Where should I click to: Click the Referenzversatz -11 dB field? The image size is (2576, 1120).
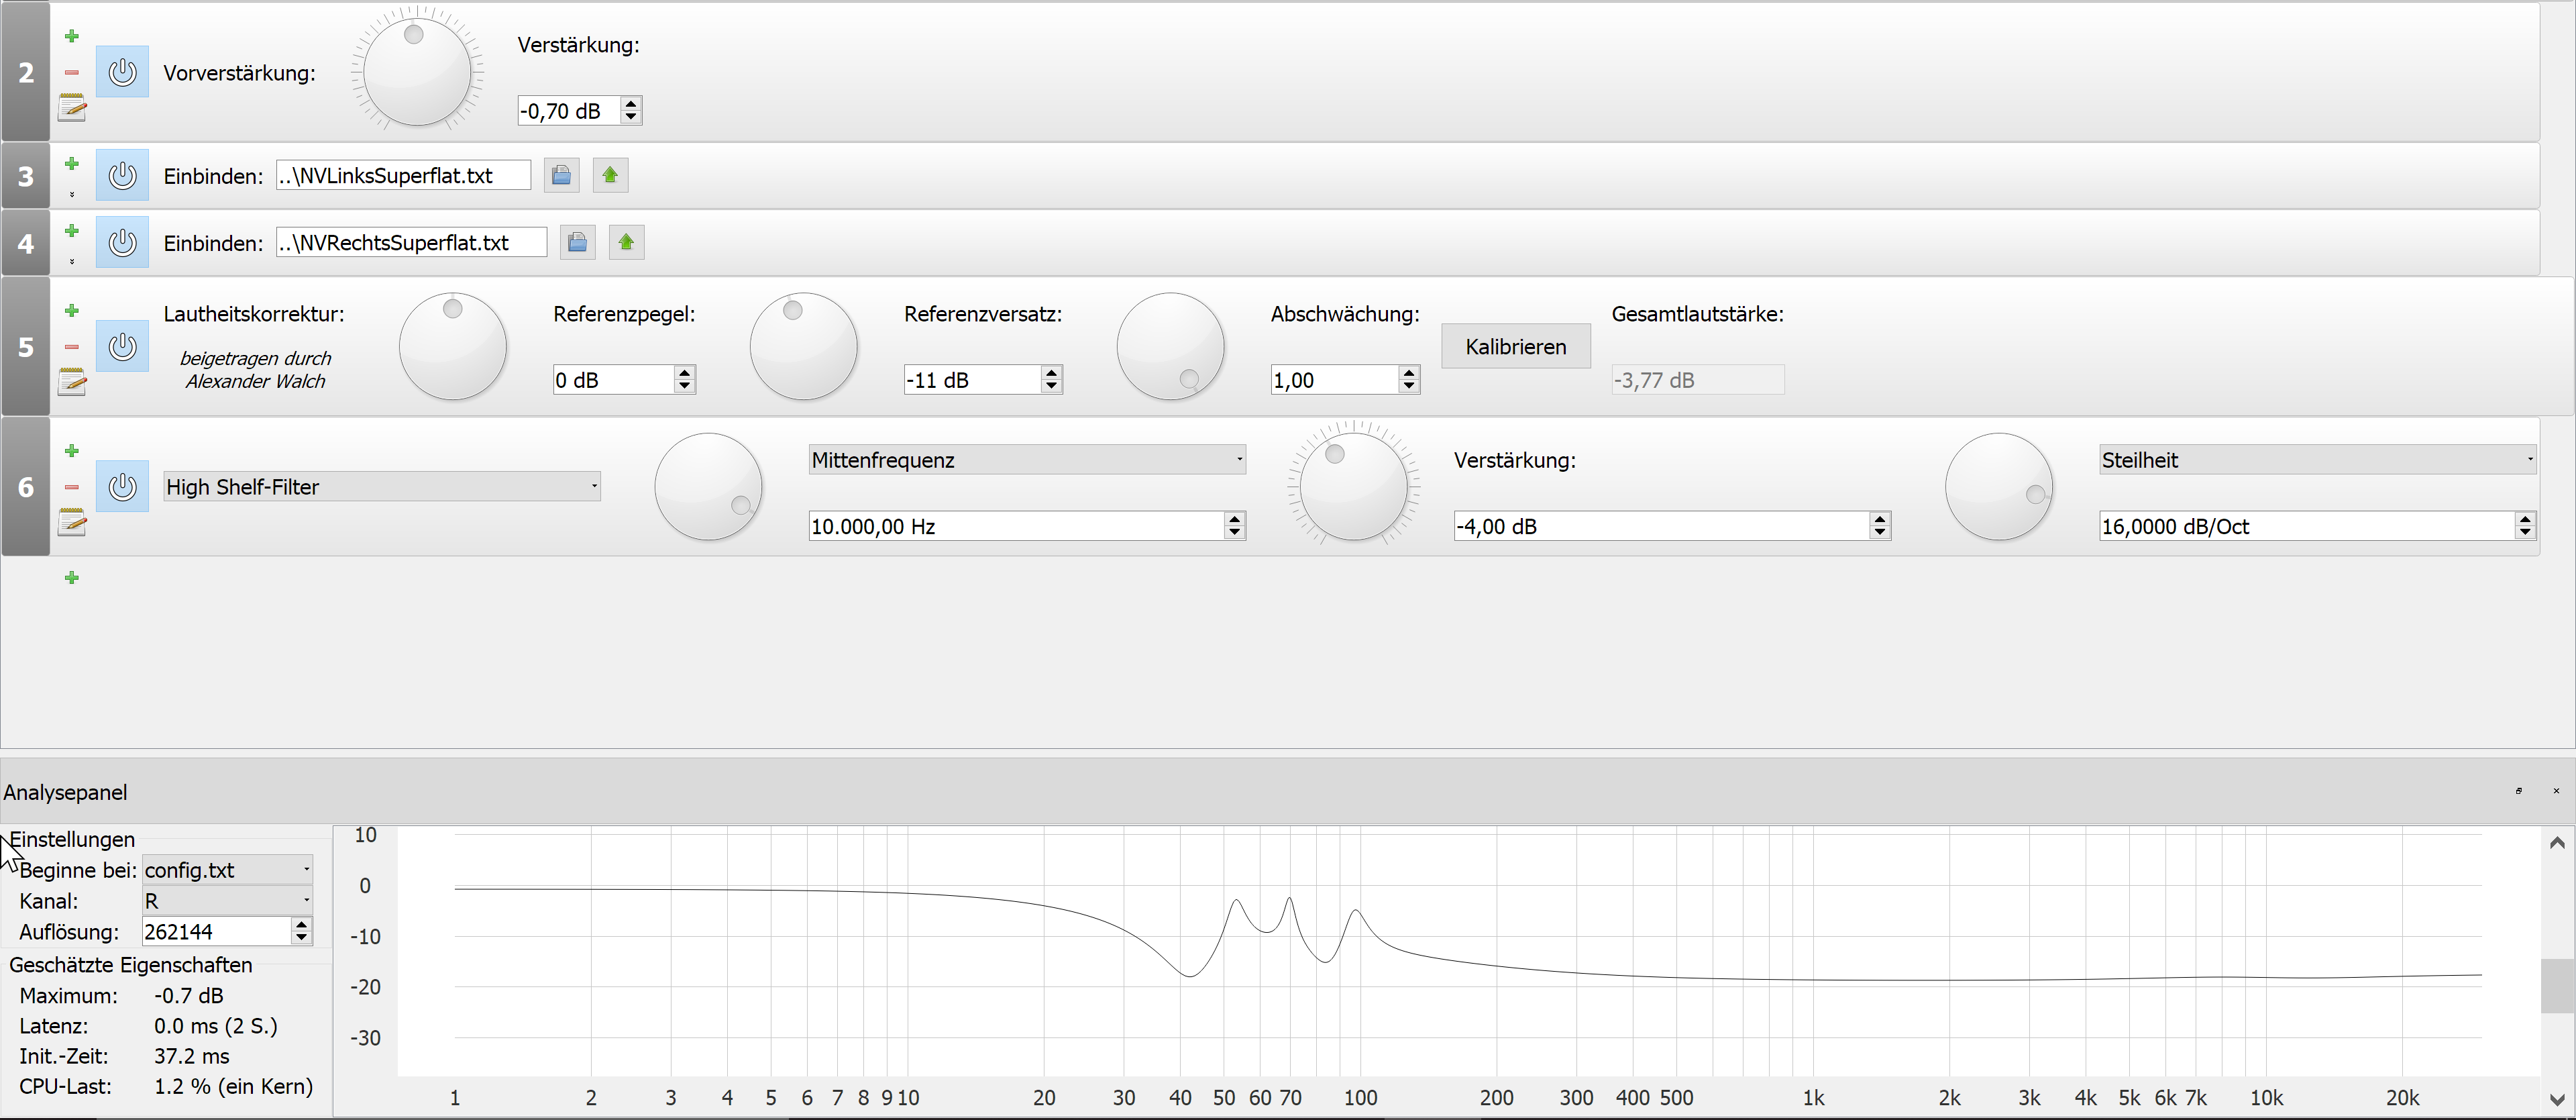pyautogui.click(x=970, y=380)
